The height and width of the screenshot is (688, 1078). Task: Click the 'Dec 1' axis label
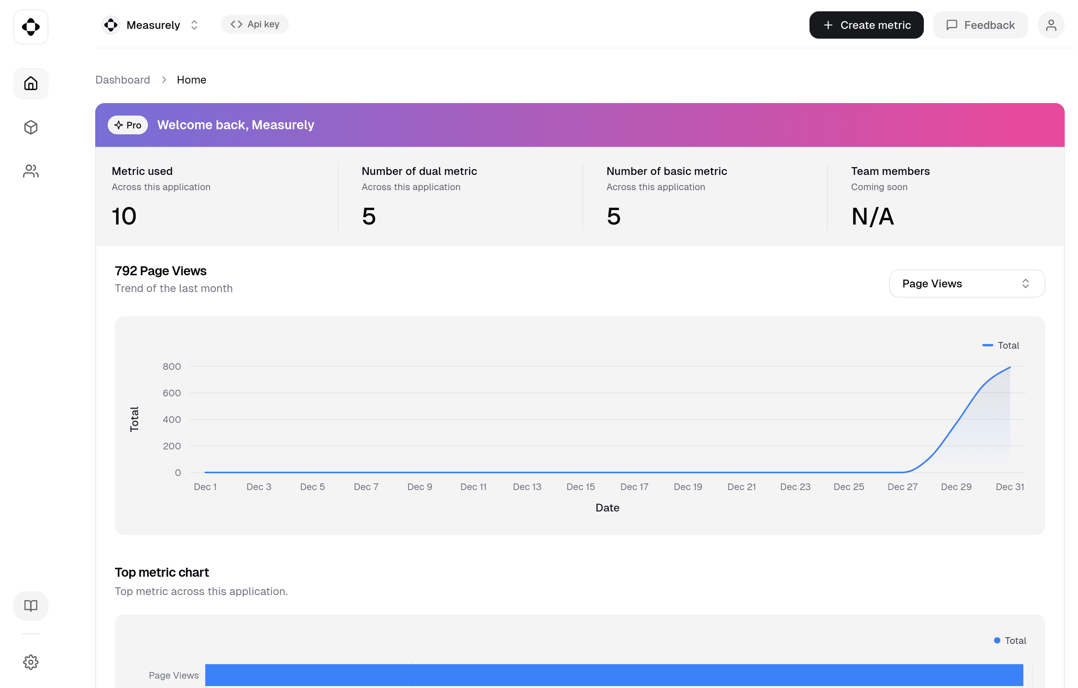pyautogui.click(x=205, y=487)
